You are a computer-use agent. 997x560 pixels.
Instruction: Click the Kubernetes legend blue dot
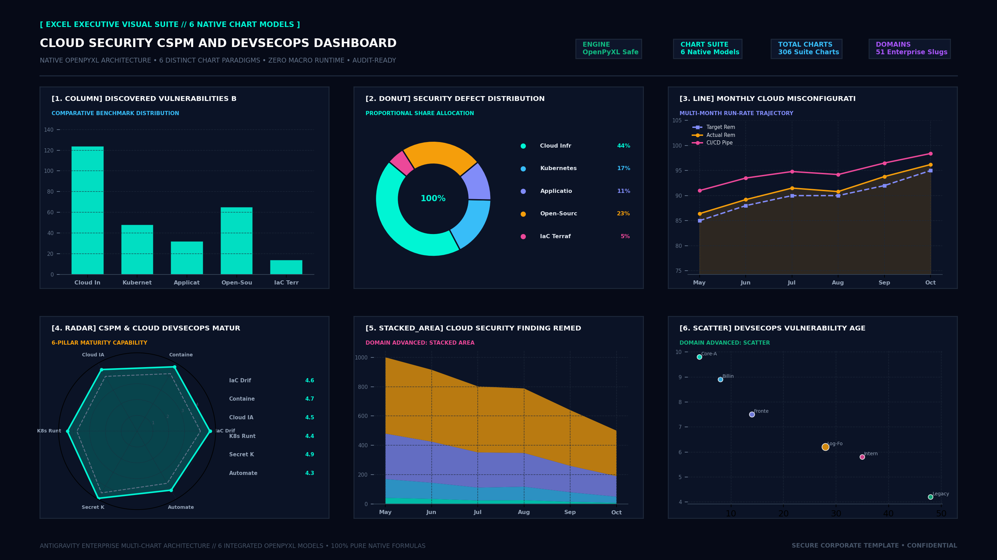pos(523,168)
